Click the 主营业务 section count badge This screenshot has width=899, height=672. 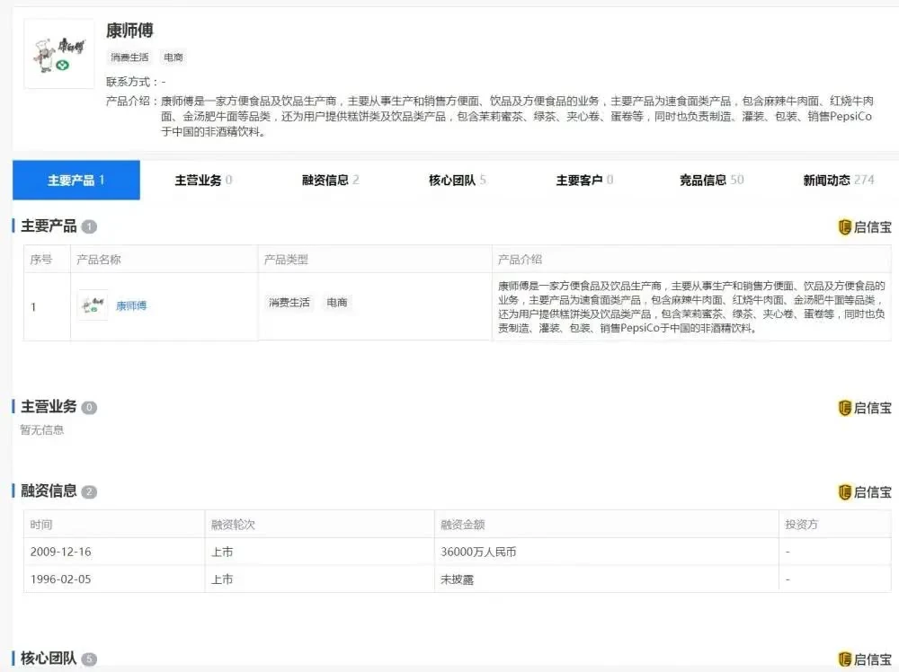point(89,408)
